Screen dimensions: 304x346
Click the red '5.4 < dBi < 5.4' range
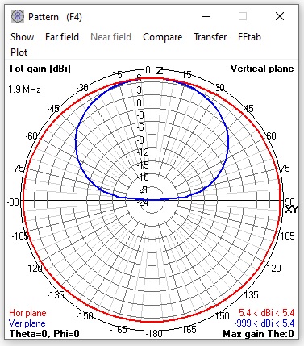267,313
